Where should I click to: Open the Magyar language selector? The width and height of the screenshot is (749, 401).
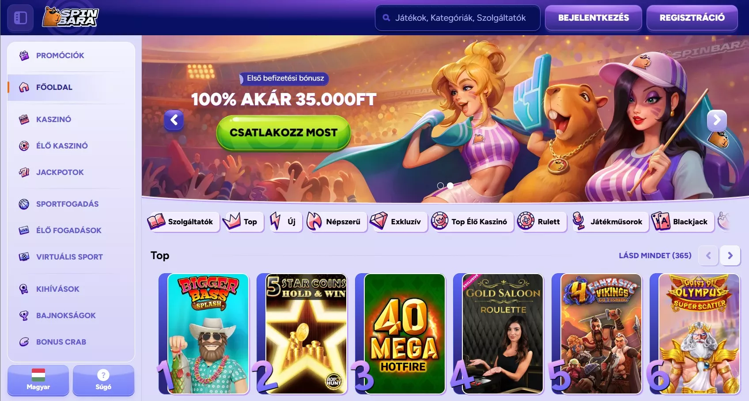click(x=38, y=380)
